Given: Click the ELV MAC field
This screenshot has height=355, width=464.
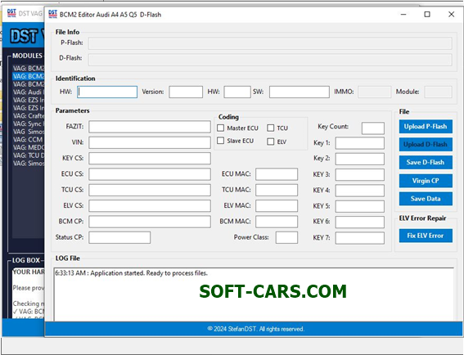Looking at the screenshot, I should (x=277, y=205).
